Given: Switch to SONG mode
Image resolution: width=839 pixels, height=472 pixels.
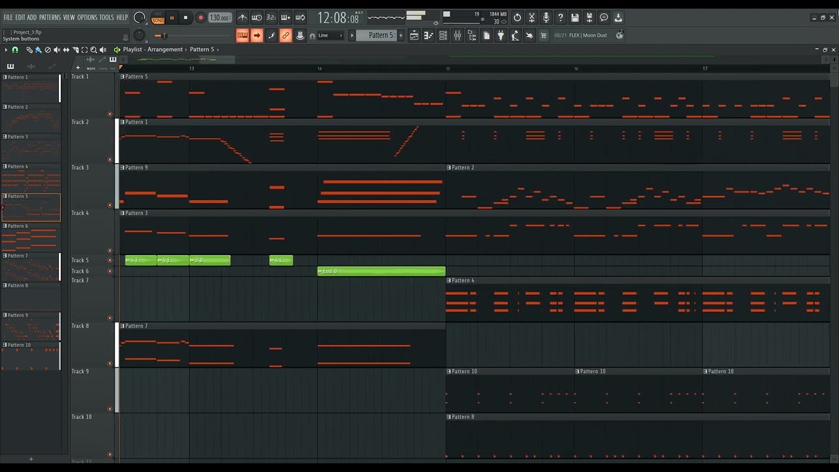Looking at the screenshot, I should click(158, 21).
